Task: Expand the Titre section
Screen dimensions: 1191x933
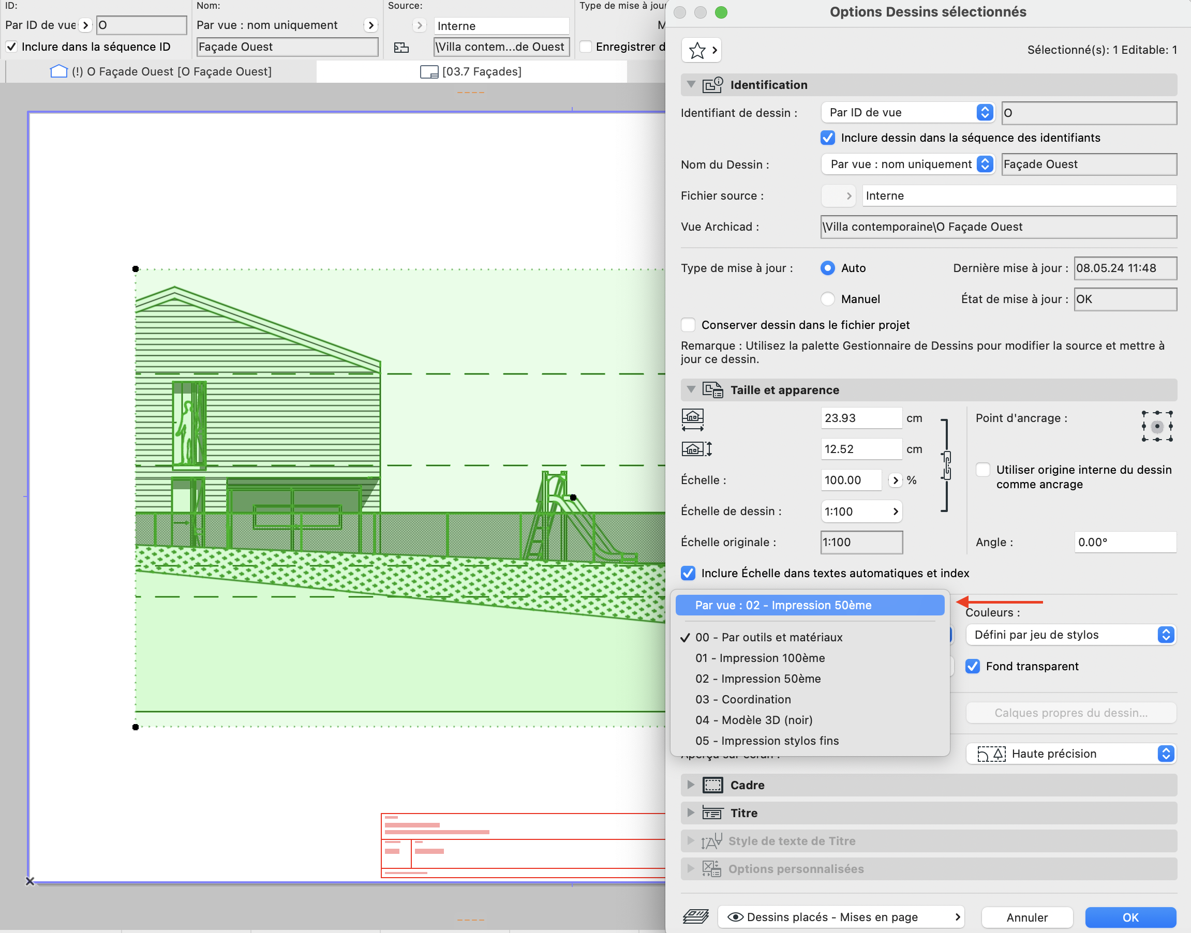Action: [691, 813]
